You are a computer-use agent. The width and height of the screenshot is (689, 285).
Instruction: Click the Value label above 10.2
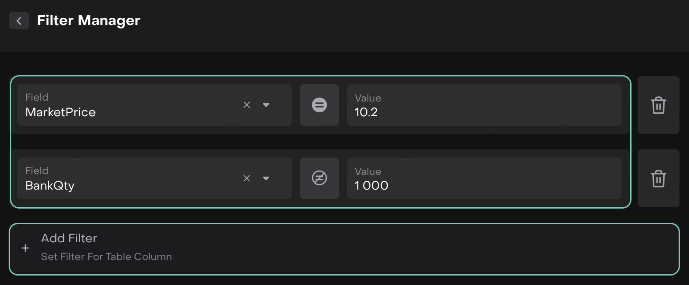368,98
